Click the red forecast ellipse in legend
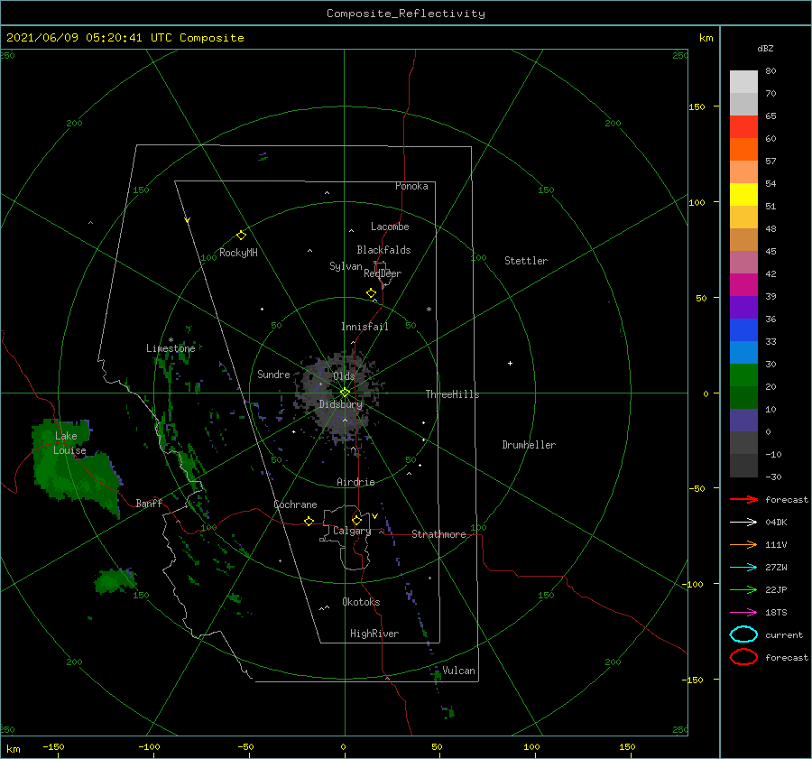 click(743, 657)
